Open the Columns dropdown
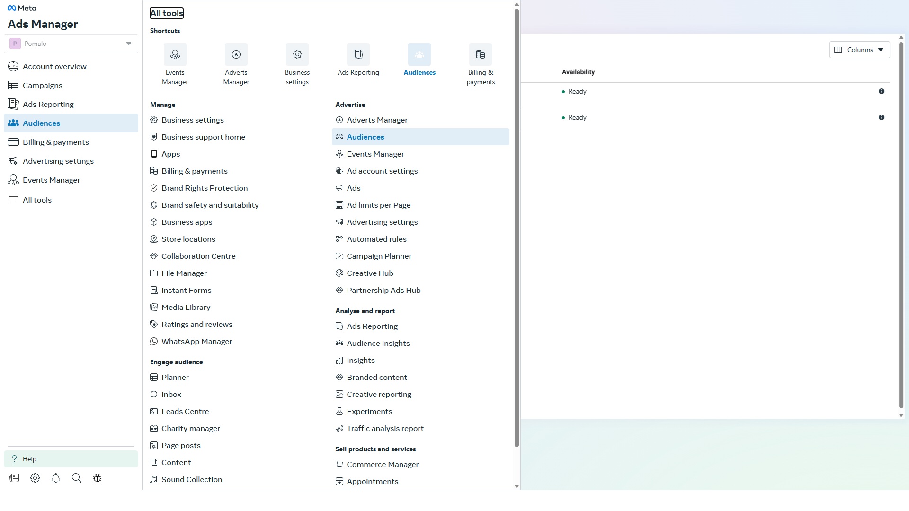 (x=859, y=50)
